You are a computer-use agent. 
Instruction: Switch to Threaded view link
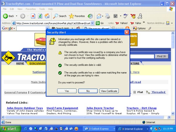click(x=158, y=92)
